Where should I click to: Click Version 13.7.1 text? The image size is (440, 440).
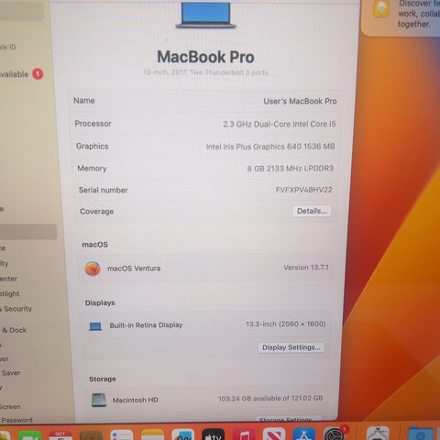306,268
